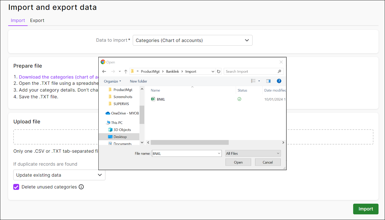Open the Organize menu
This screenshot has width=385, height=220.
tap(112, 81)
